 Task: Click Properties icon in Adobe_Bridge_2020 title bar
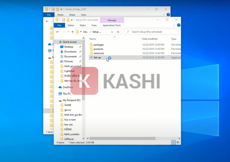53,9
